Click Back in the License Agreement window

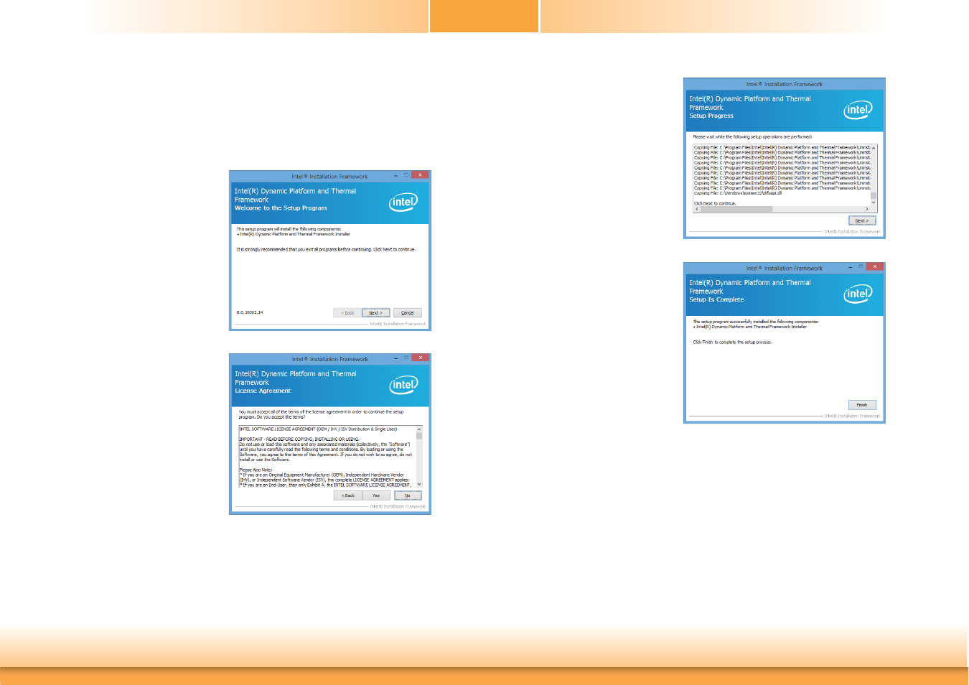[347, 495]
